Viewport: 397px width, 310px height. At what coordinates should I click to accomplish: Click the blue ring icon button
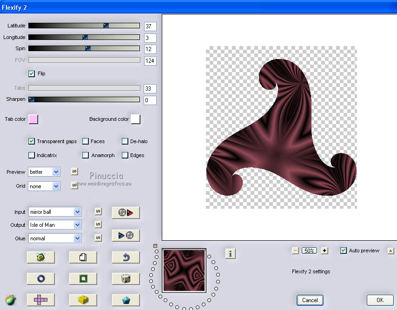pyautogui.click(x=41, y=278)
